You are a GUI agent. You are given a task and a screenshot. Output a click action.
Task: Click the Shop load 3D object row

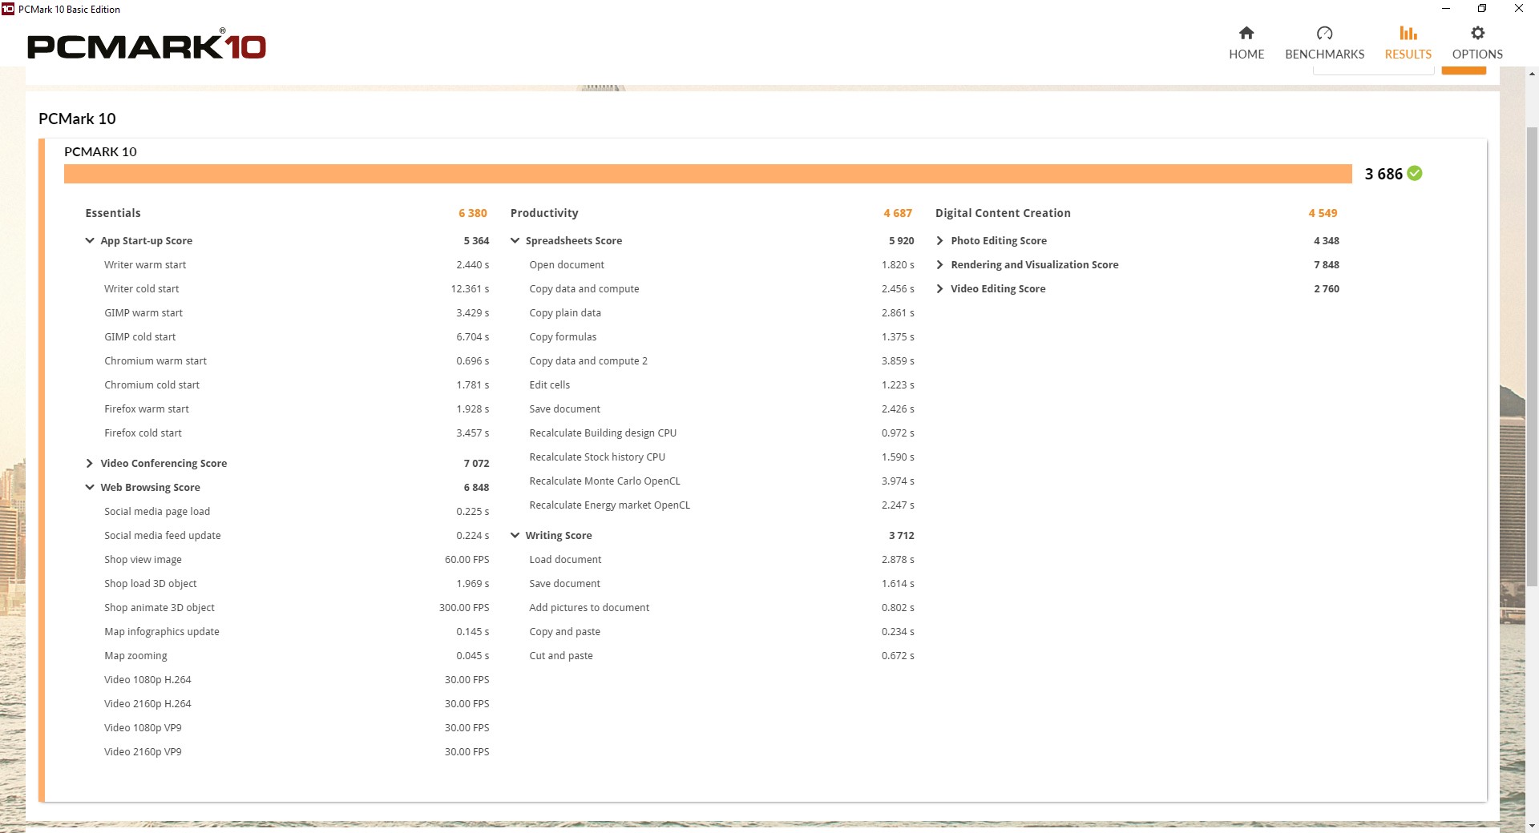(x=296, y=583)
